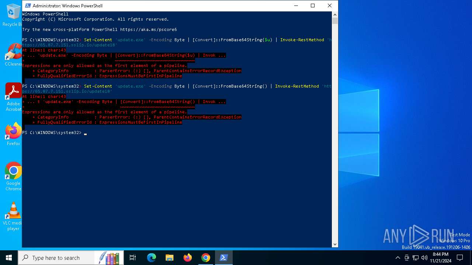
Task: Click the 'ExpressionsMustBeFirstInPipeline' text in first error
Action: (140, 76)
